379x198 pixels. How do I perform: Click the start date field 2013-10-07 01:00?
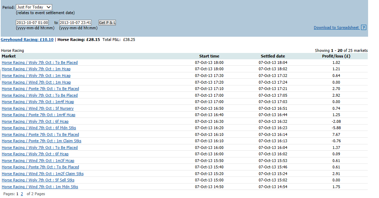pos(32,23)
